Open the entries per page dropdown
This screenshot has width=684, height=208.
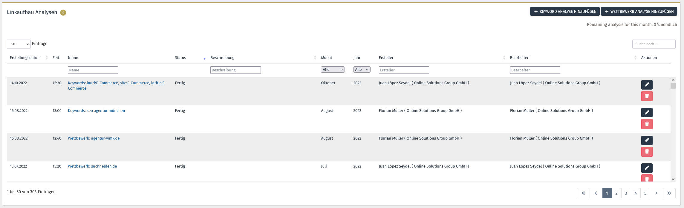[x=19, y=44]
